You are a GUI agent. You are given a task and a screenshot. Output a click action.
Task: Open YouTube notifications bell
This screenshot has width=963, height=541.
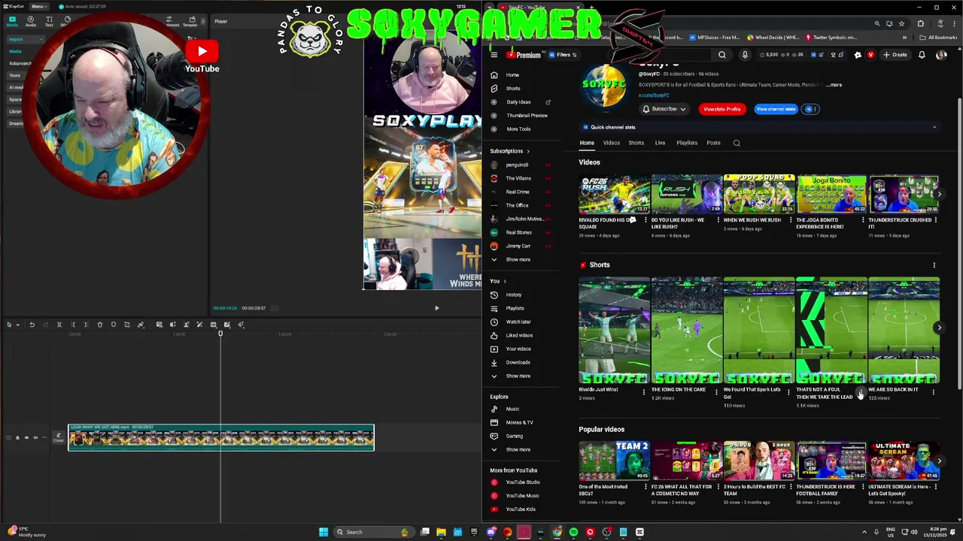(922, 55)
